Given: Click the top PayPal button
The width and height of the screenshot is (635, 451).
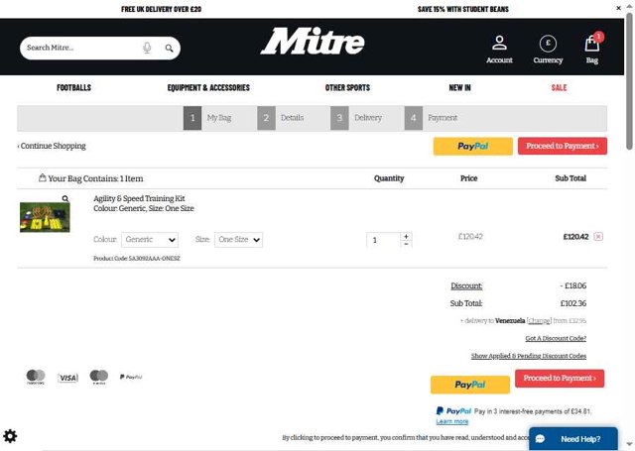Looking at the screenshot, I should pos(472,146).
